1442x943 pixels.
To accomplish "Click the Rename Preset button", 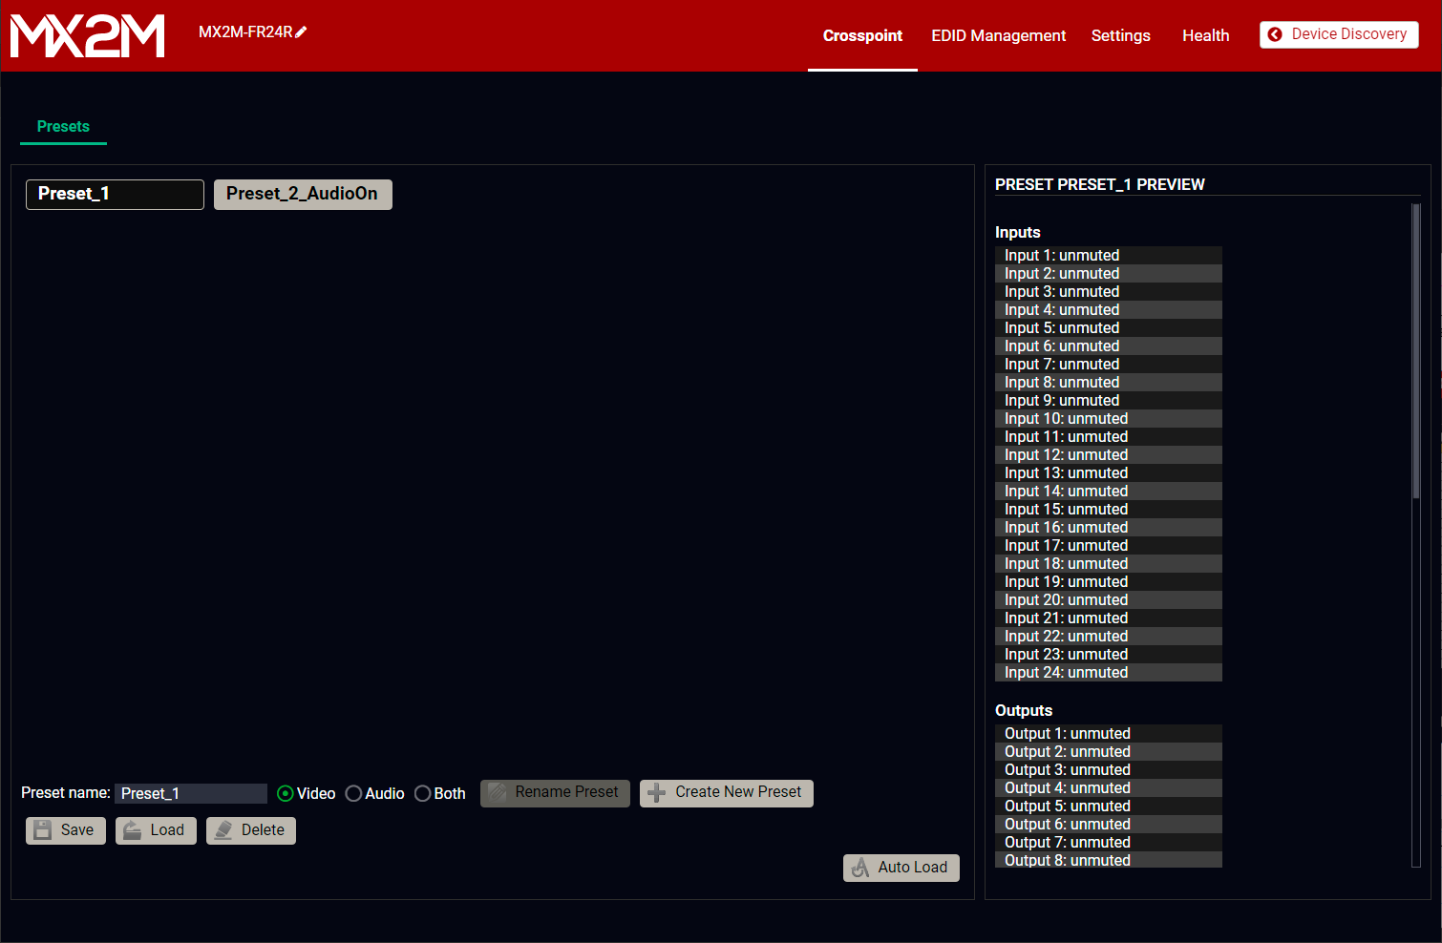I will click(x=555, y=793).
